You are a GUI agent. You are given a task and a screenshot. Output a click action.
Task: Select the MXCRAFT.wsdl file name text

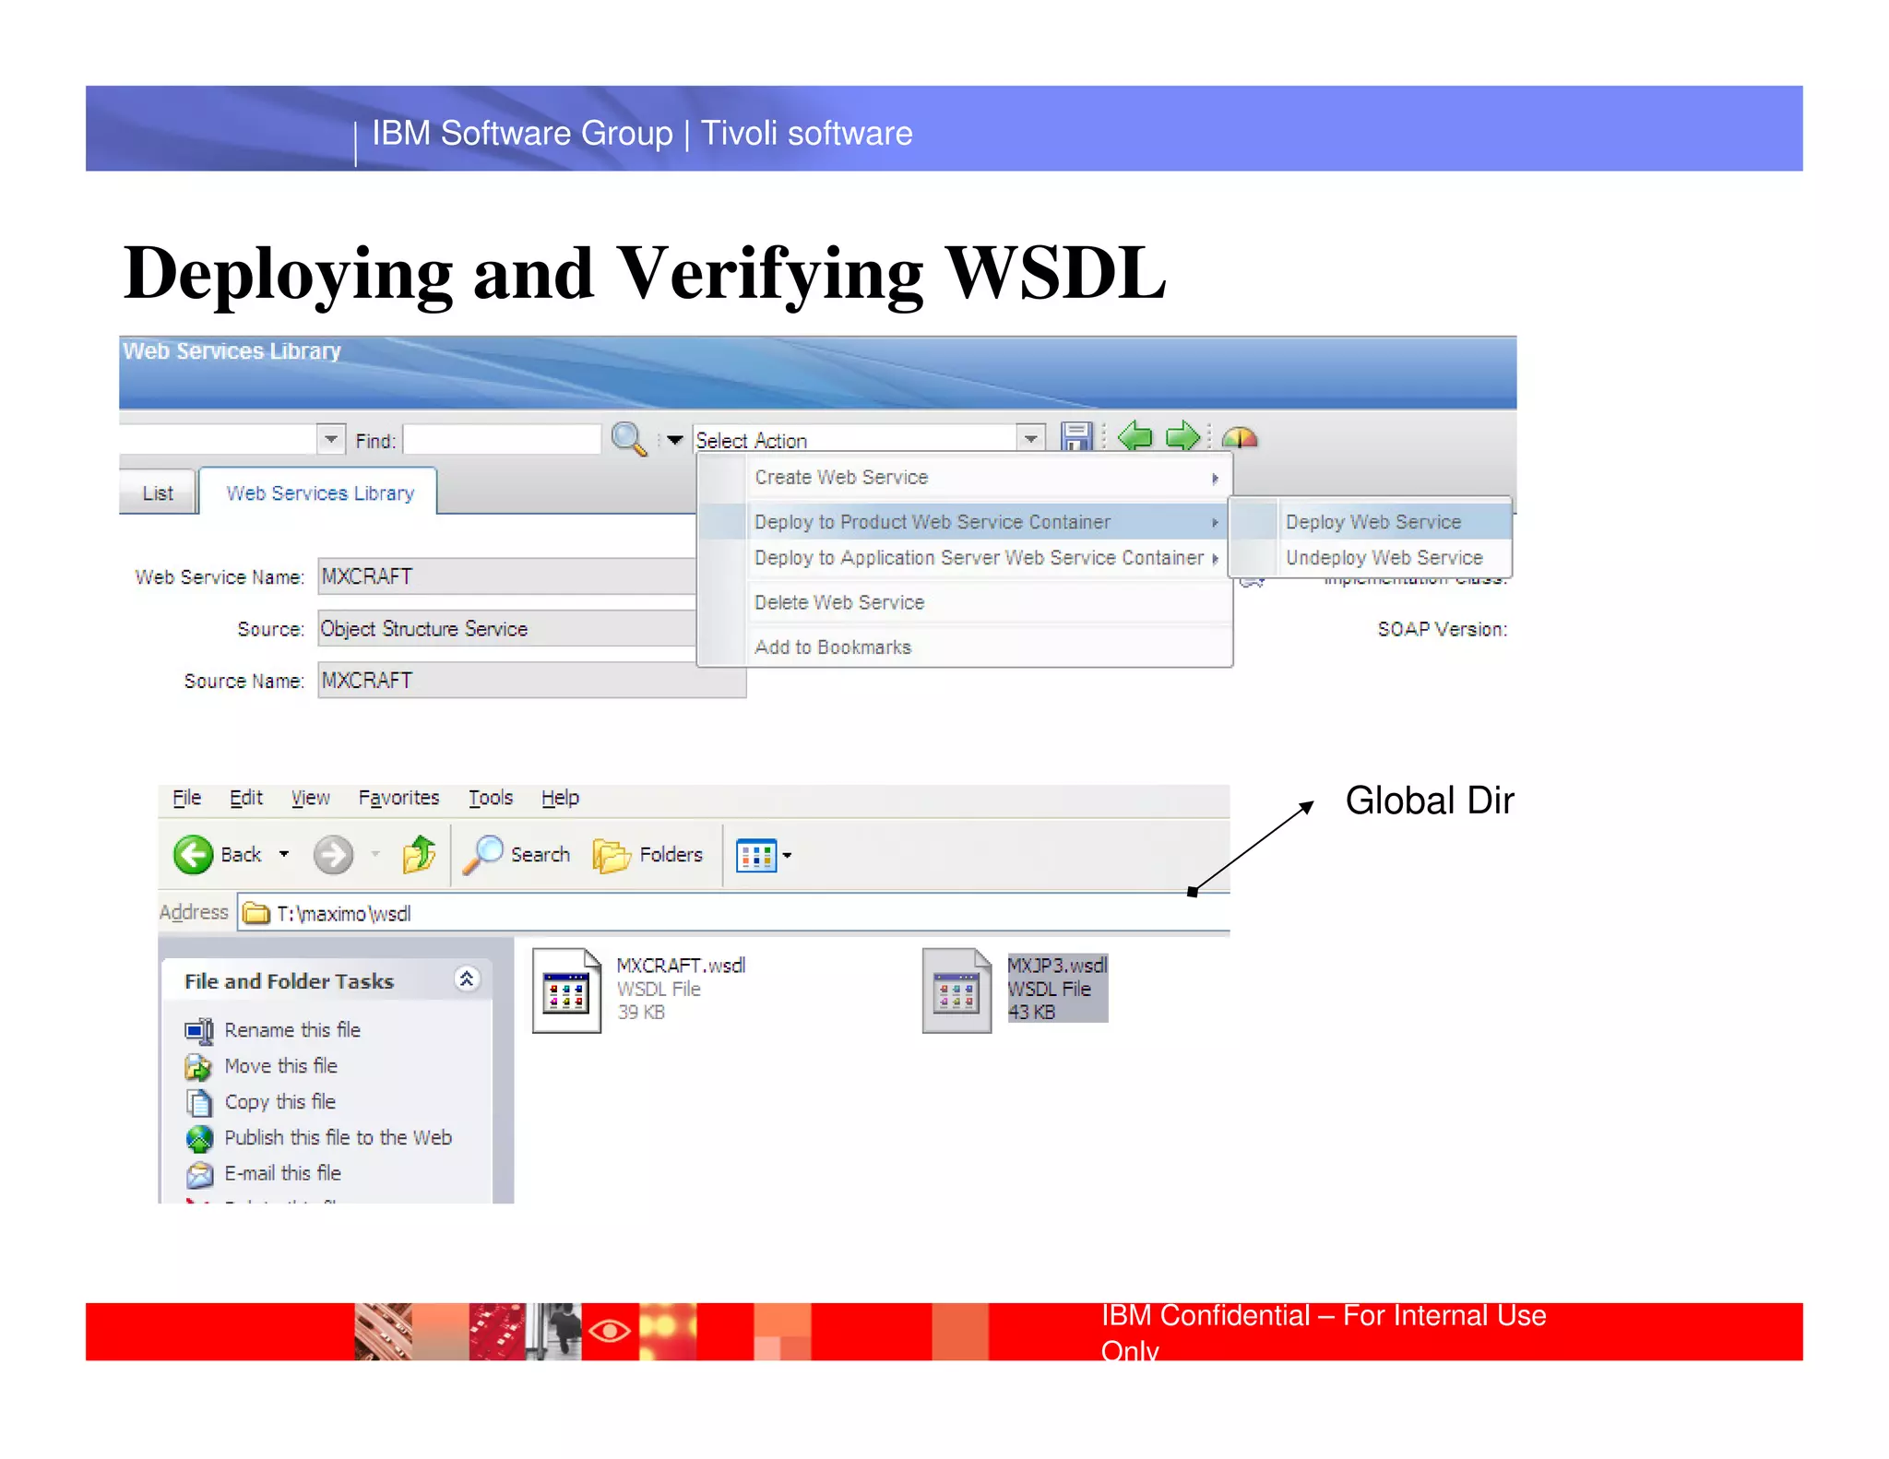pos(681,966)
